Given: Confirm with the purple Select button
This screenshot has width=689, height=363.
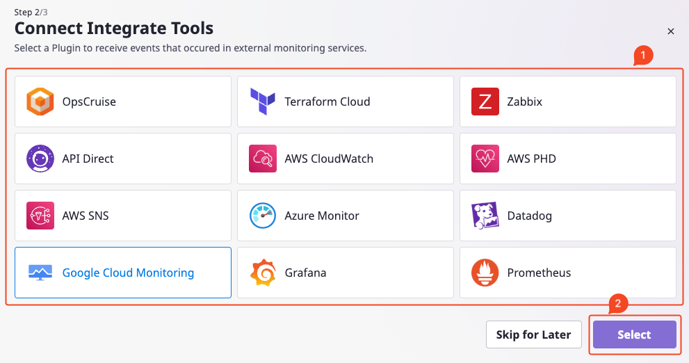Looking at the screenshot, I should point(635,334).
